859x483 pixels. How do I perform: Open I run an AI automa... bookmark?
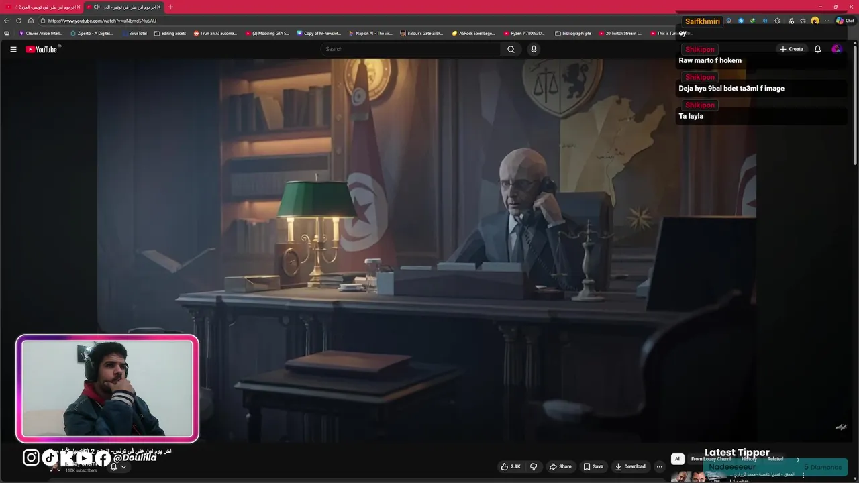[215, 33]
